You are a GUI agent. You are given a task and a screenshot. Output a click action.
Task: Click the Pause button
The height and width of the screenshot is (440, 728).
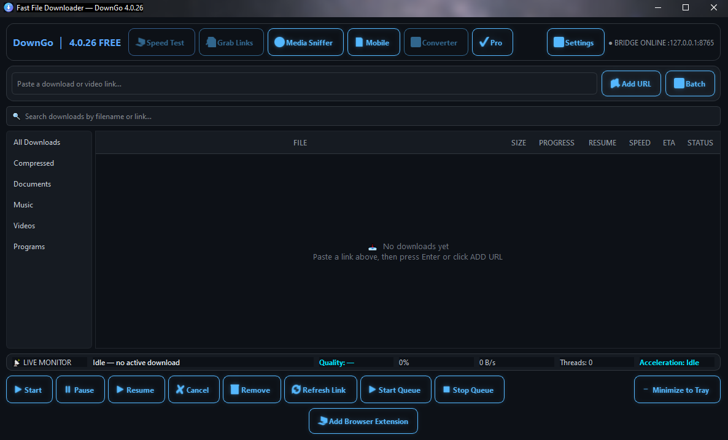click(80, 390)
